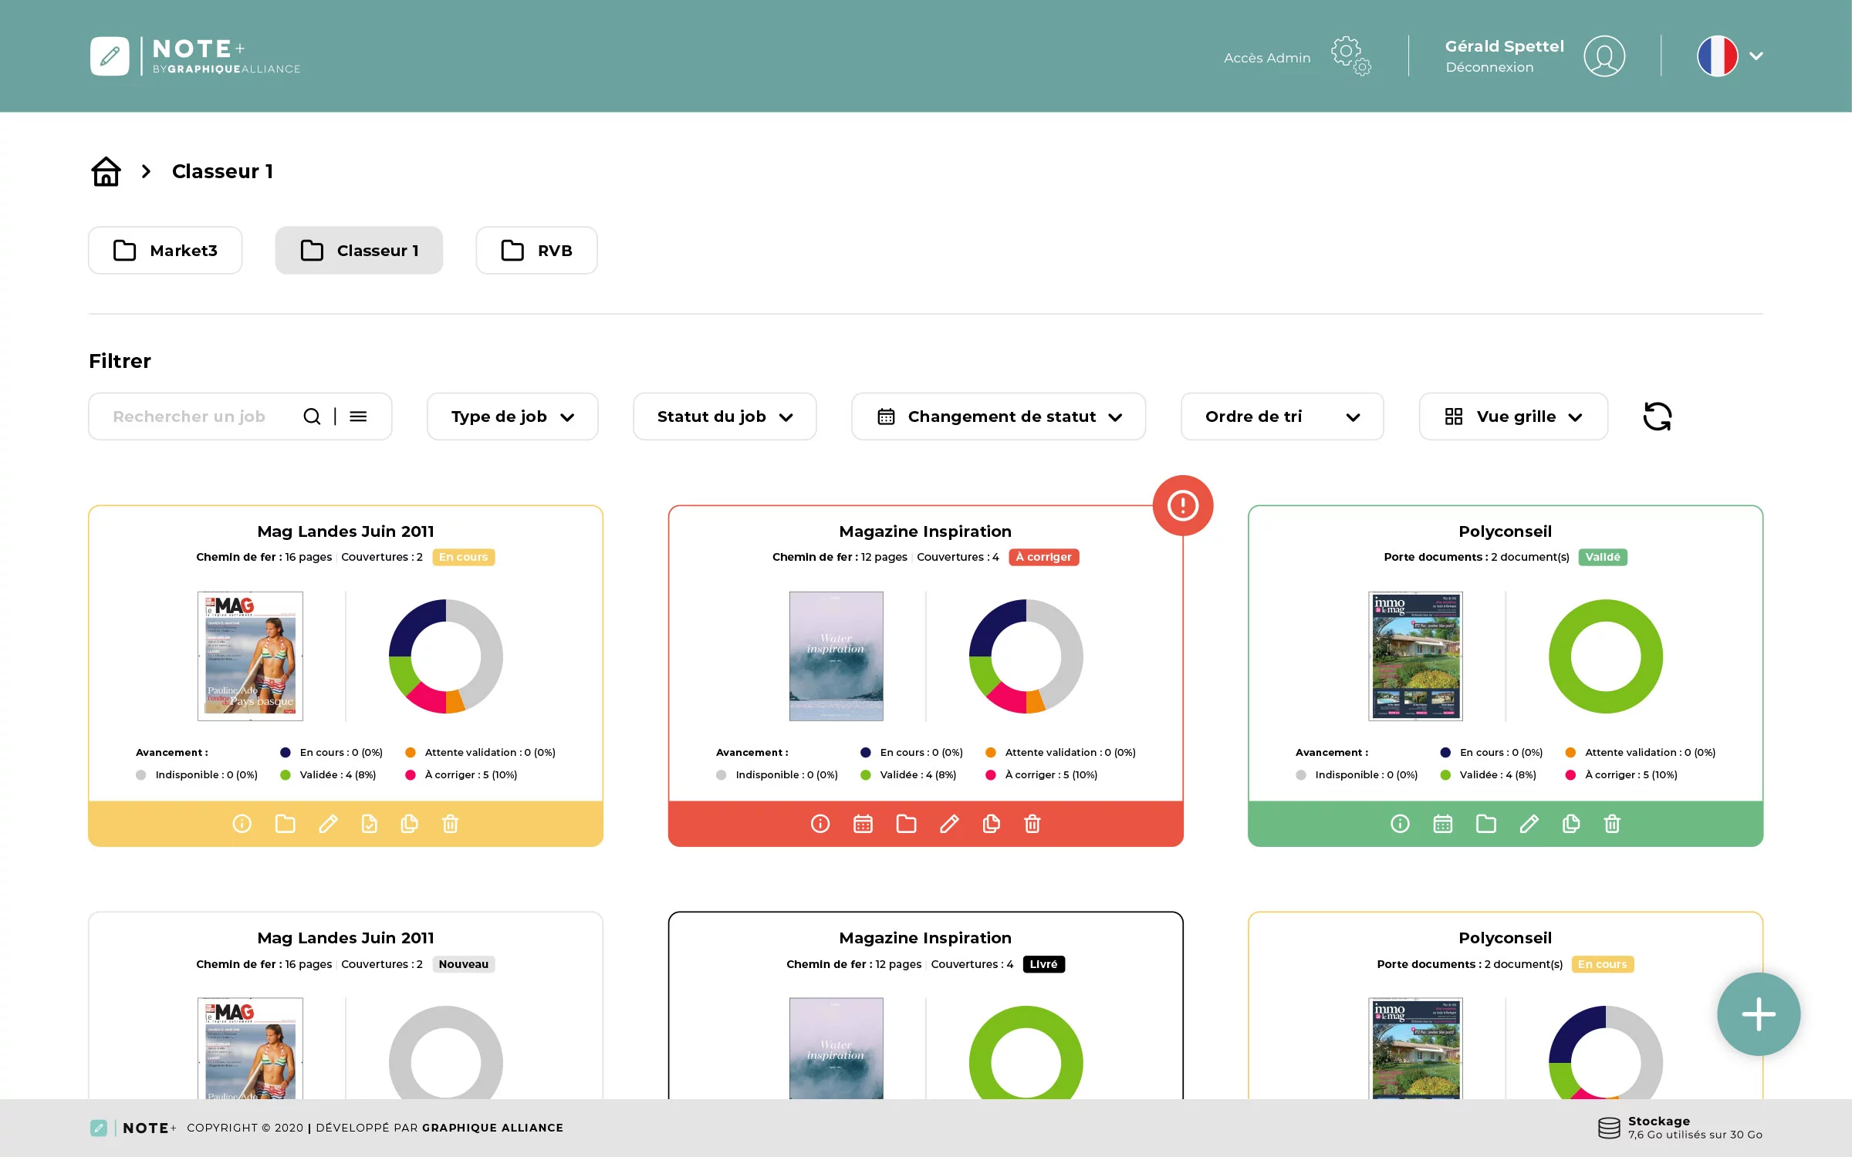
Task: Open search options list icon
Action: (x=358, y=417)
